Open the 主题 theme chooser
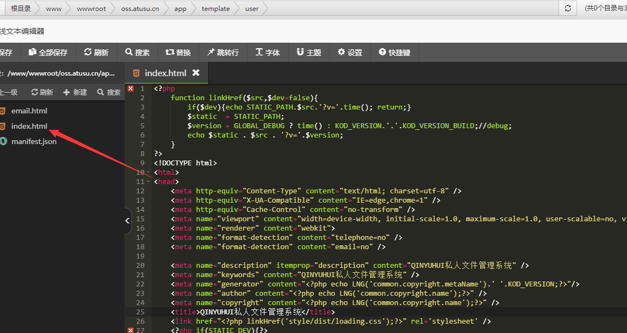 pos(309,53)
